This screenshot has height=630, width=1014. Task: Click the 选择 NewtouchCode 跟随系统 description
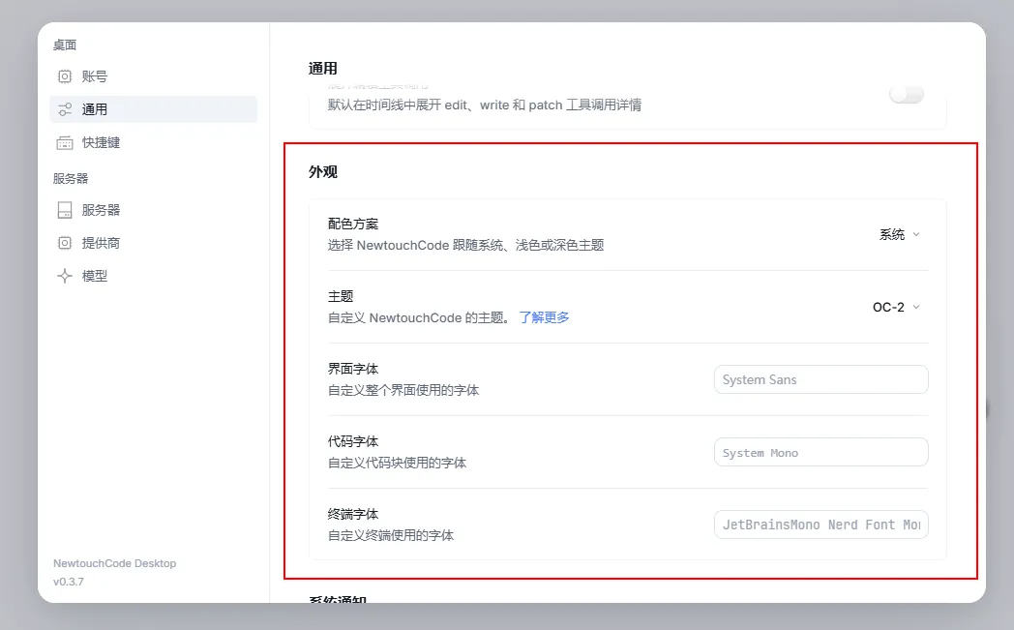click(465, 245)
